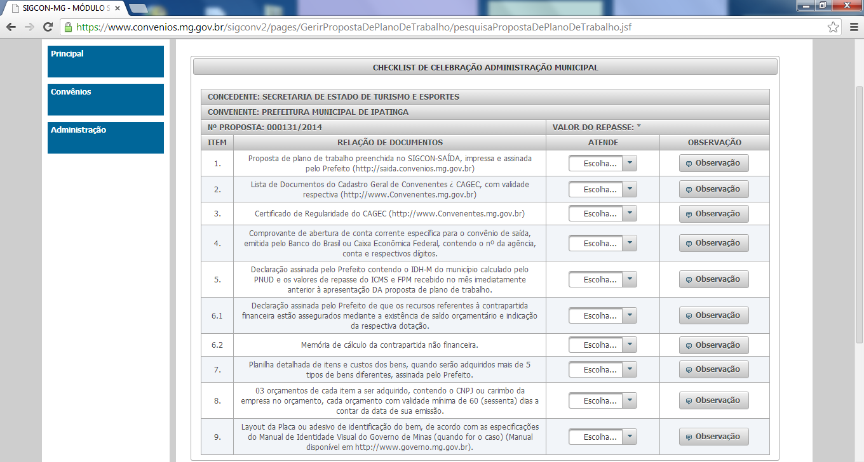The height and width of the screenshot is (462, 864).
Task: Click the Proposta de plano de trabalho description
Action: tap(389, 164)
